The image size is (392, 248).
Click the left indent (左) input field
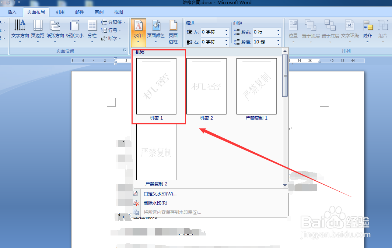click(213, 32)
